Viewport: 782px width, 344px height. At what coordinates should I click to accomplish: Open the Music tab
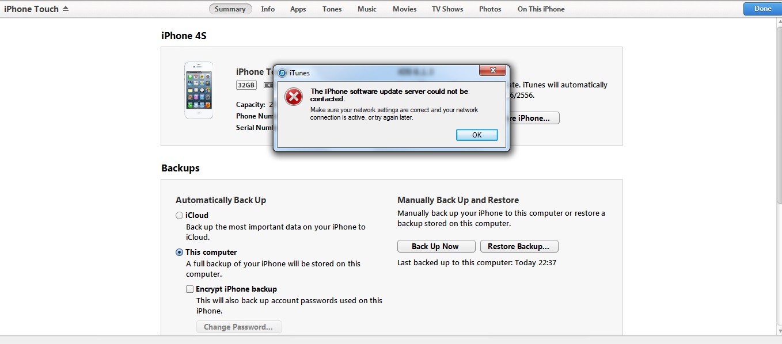[x=367, y=9]
